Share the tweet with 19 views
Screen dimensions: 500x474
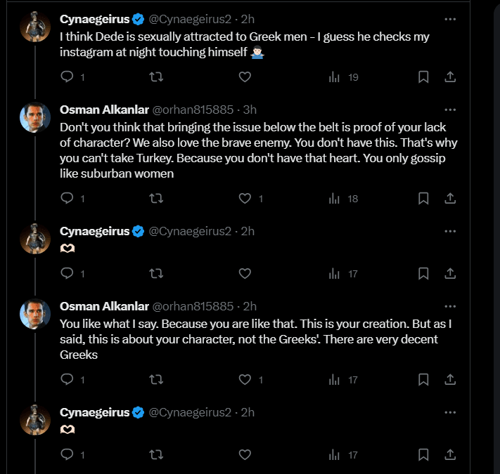[x=451, y=77]
